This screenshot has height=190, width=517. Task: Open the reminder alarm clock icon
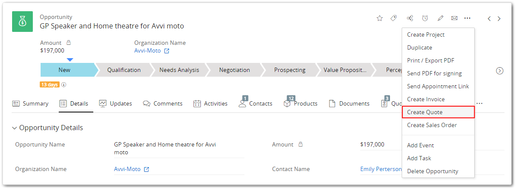[x=425, y=18]
